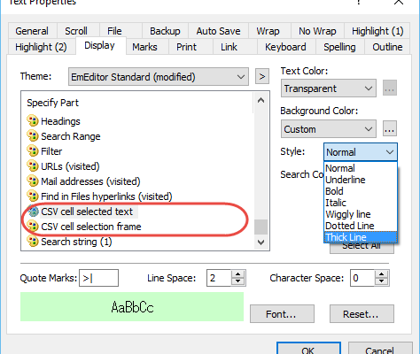Select the Search string (1) palette icon
Screen dimensions: 420x354
(x=33, y=242)
